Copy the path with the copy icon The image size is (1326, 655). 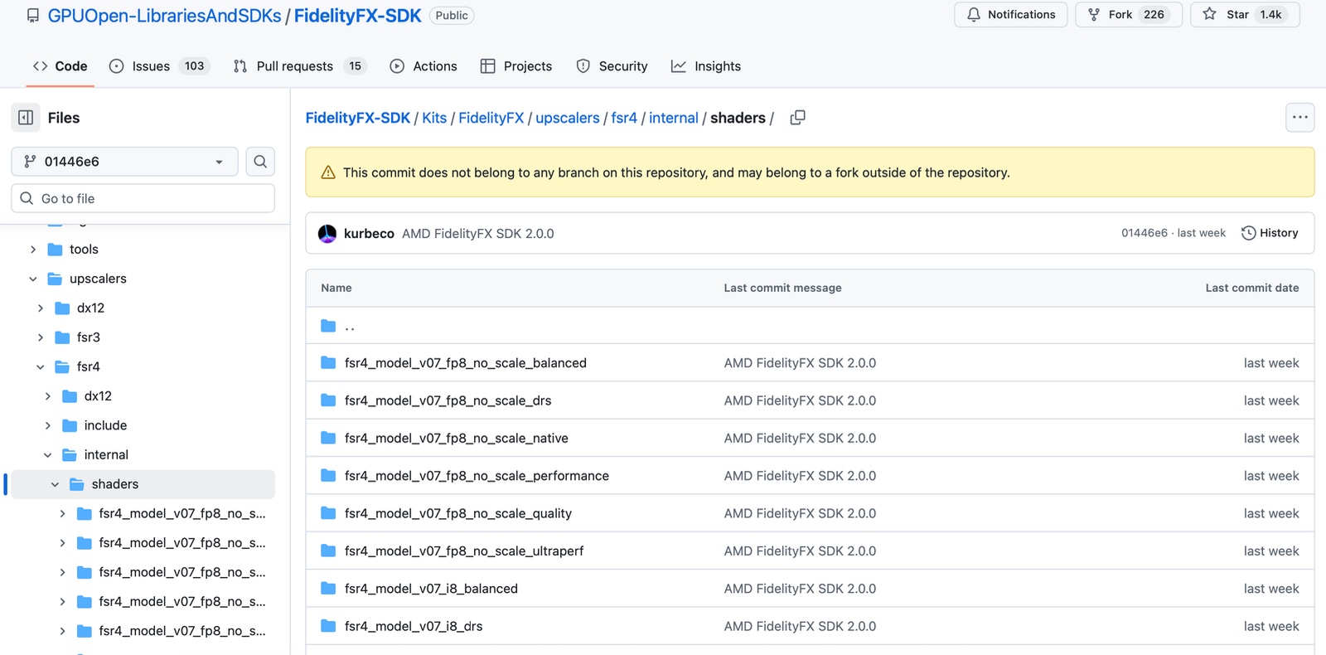tap(797, 118)
